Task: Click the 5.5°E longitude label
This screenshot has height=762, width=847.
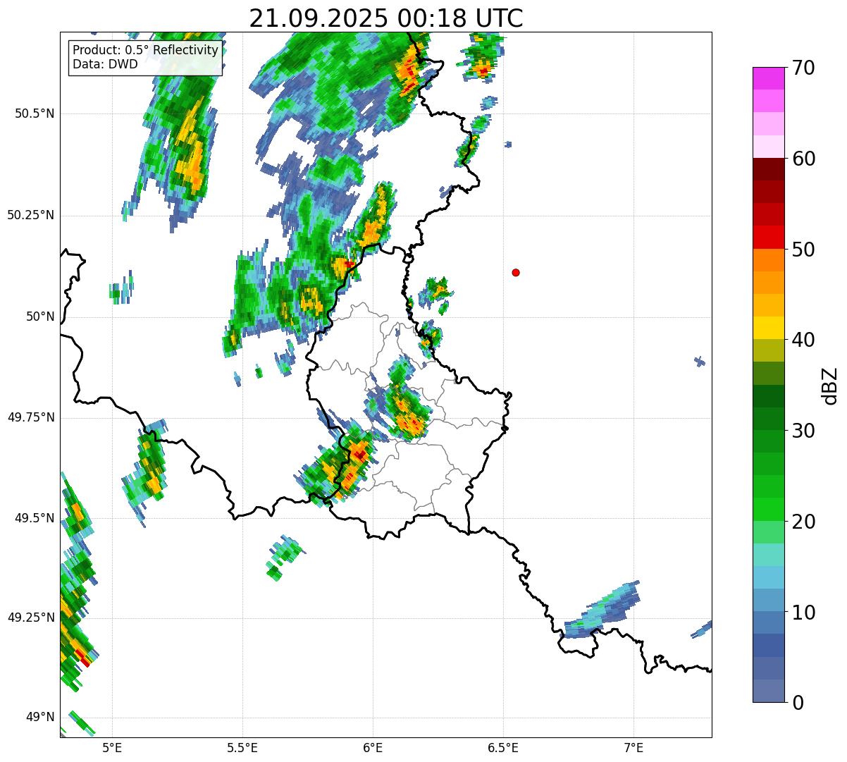Action: pos(242,748)
